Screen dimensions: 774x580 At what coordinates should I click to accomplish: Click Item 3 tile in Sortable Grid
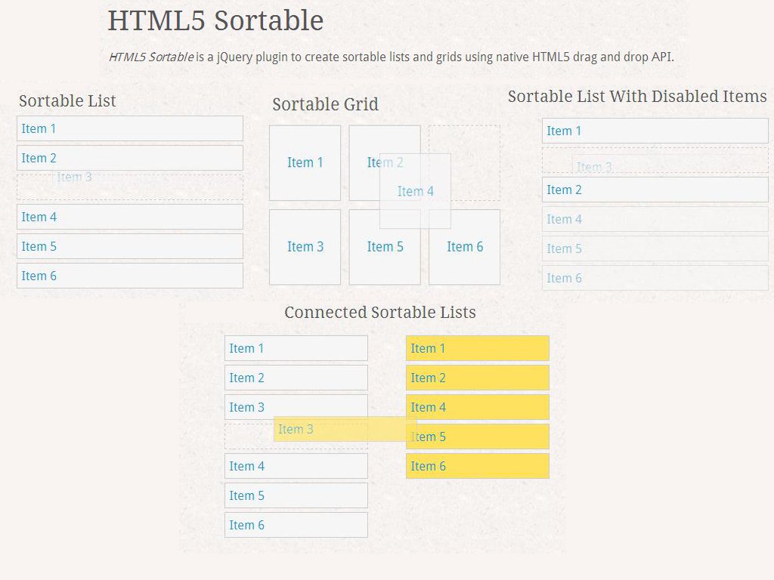pyautogui.click(x=305, y=247)
